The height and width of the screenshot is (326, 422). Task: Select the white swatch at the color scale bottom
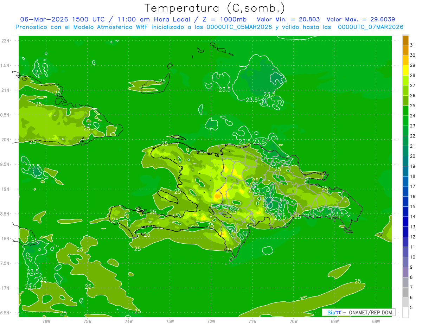coord(405,313)
